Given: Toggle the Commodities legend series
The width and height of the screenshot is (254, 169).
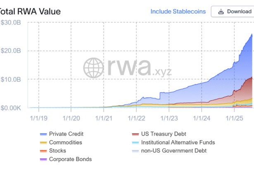Looking at the screenshot, I should click(65, 142).
